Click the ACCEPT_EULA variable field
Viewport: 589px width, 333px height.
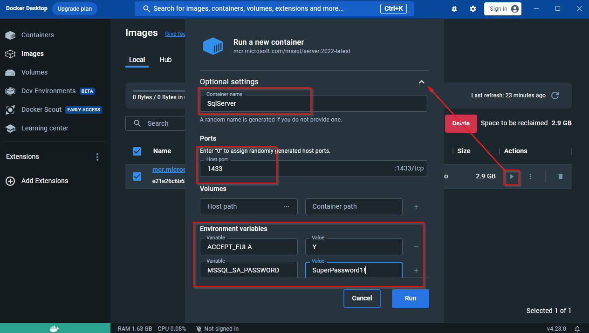[249, 247]
